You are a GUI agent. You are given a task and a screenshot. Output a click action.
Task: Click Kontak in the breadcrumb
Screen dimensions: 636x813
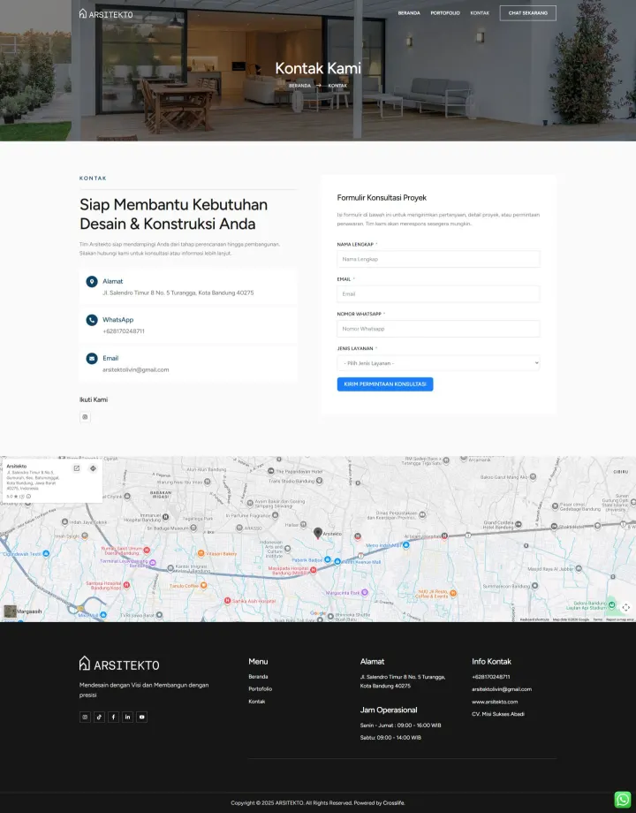click(337, 86)
